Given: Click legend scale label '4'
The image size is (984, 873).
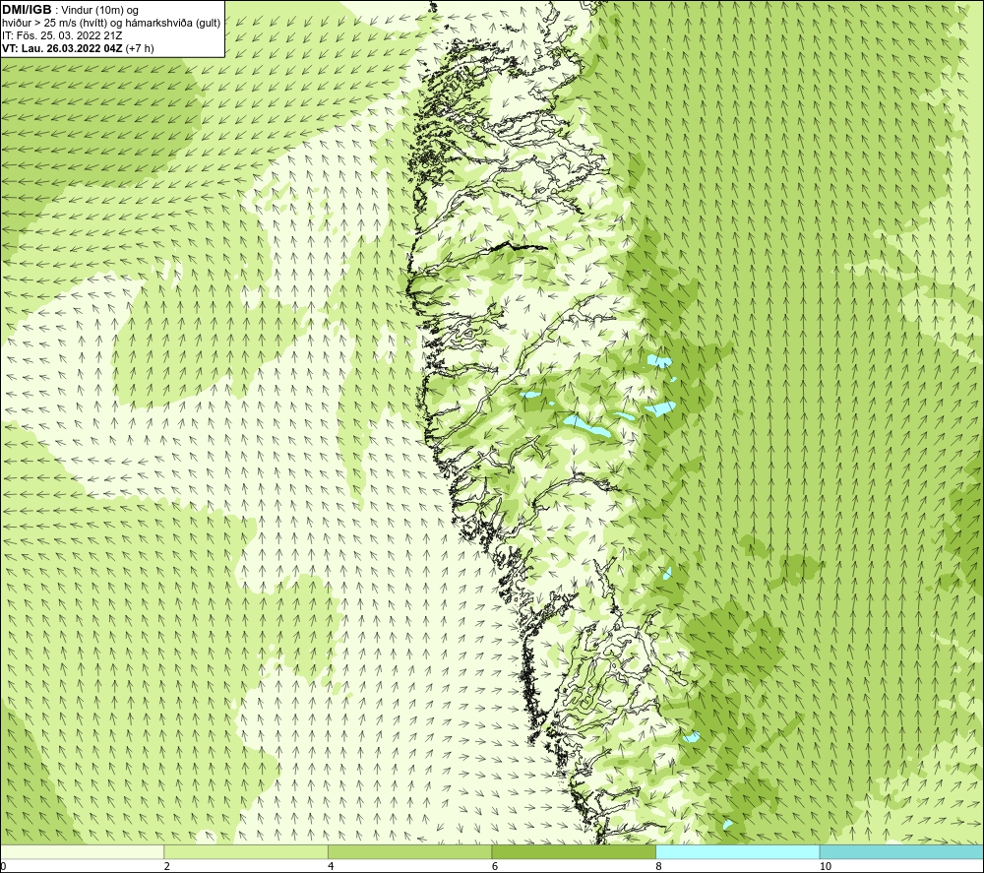Looking at the screenshot, I should click(x=331, y=867).
